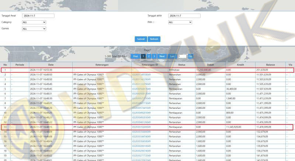This screenshot has height=161, width=295.
Task: Click kredit amount 800.00
Action: tap(230, 113)
